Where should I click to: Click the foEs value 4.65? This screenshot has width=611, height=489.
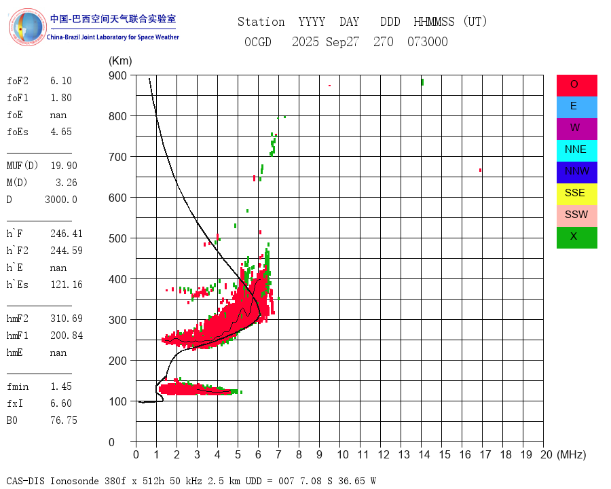coord(61,131)
